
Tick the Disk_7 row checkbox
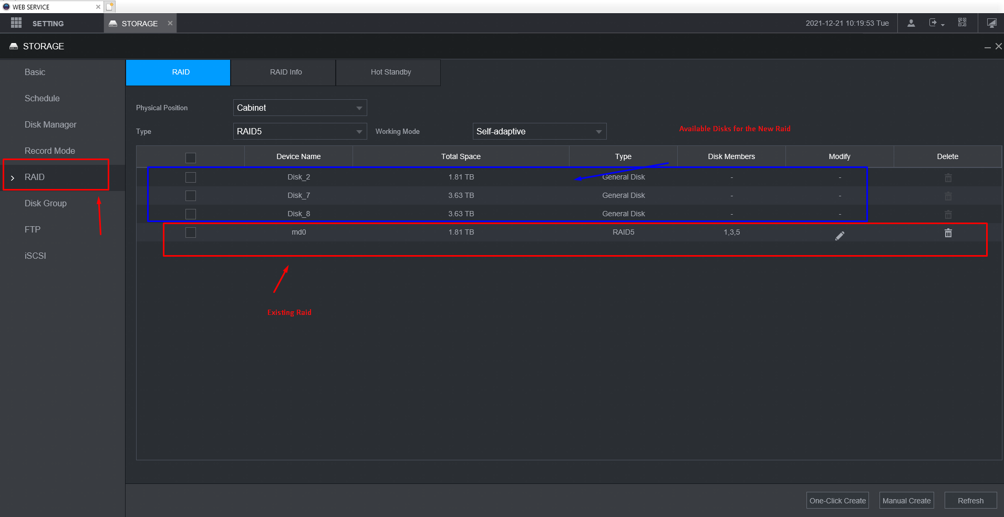191,196
